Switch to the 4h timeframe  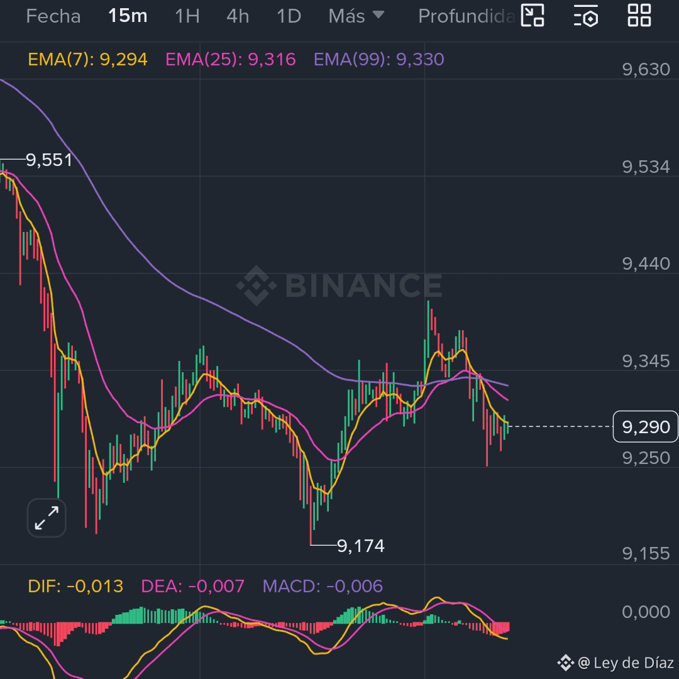tap(238, 16)
